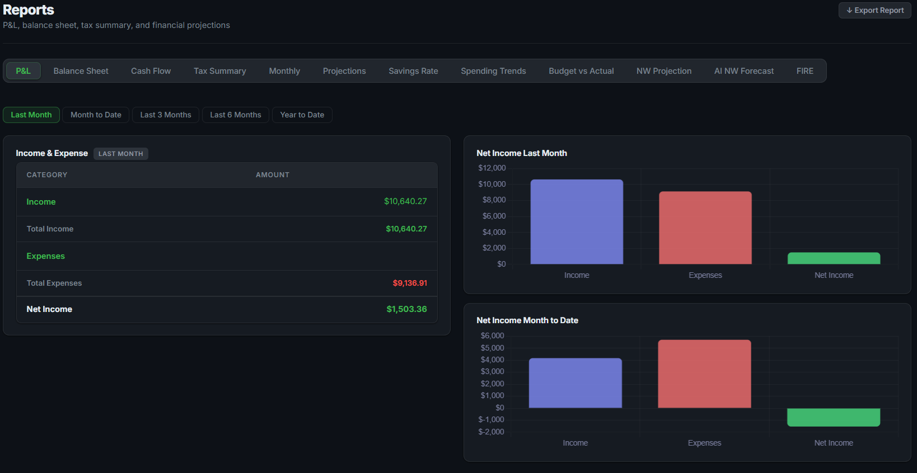Open the NW Projection tab

(664, 71)
